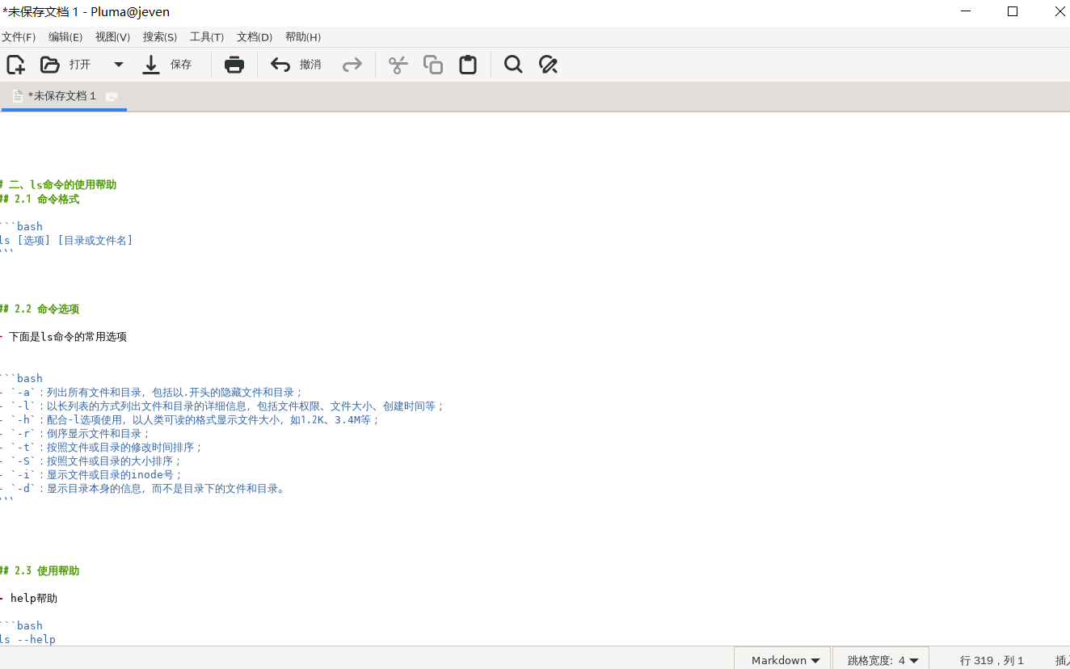
Task: Click the line ls --help
Action: point(28,639)
